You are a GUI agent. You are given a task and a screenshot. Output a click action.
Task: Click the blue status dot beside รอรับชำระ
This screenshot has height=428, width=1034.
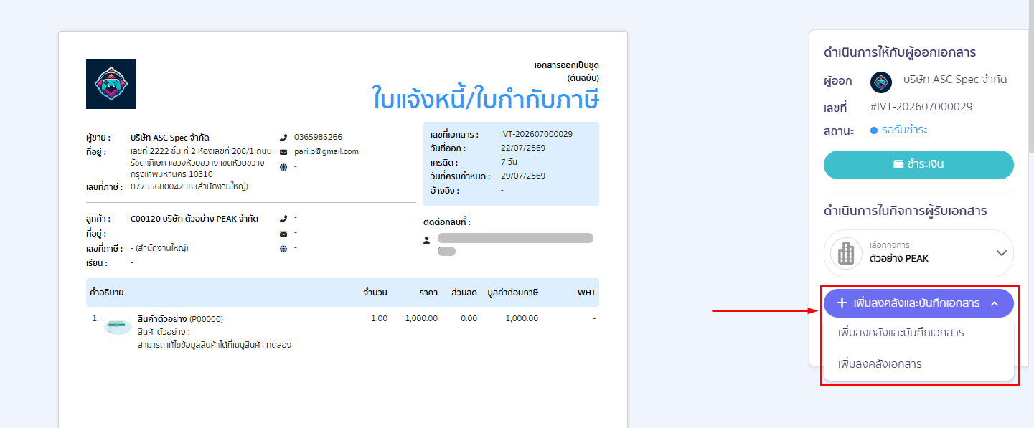point(874,130)
